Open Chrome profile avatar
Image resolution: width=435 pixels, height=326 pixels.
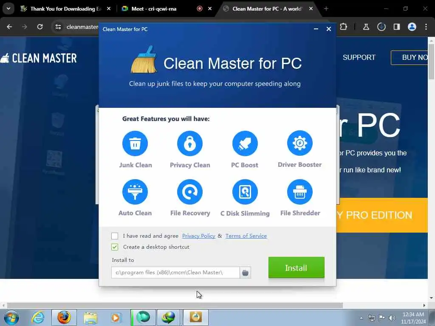click(412, 27)
